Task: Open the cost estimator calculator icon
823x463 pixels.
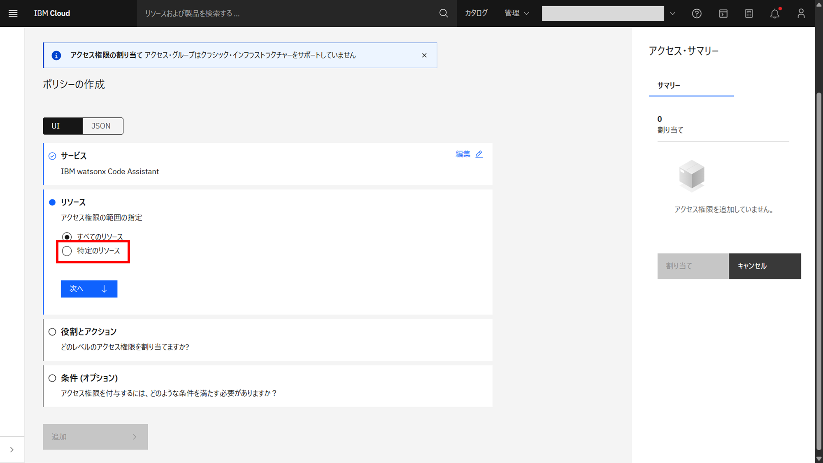Action: tap(749, 14)
